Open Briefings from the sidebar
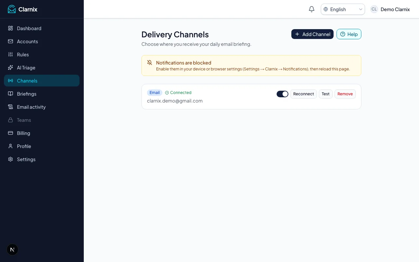The width and height of the screenshot is (419, 262). click(42, 94)
